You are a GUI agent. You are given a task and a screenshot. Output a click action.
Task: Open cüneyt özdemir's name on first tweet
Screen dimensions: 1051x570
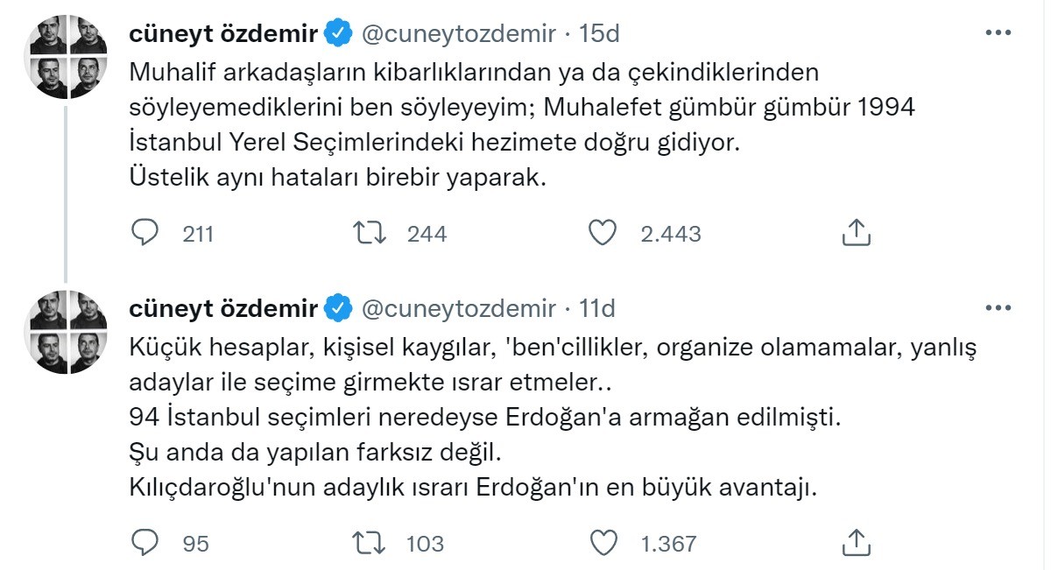(223, 34)
